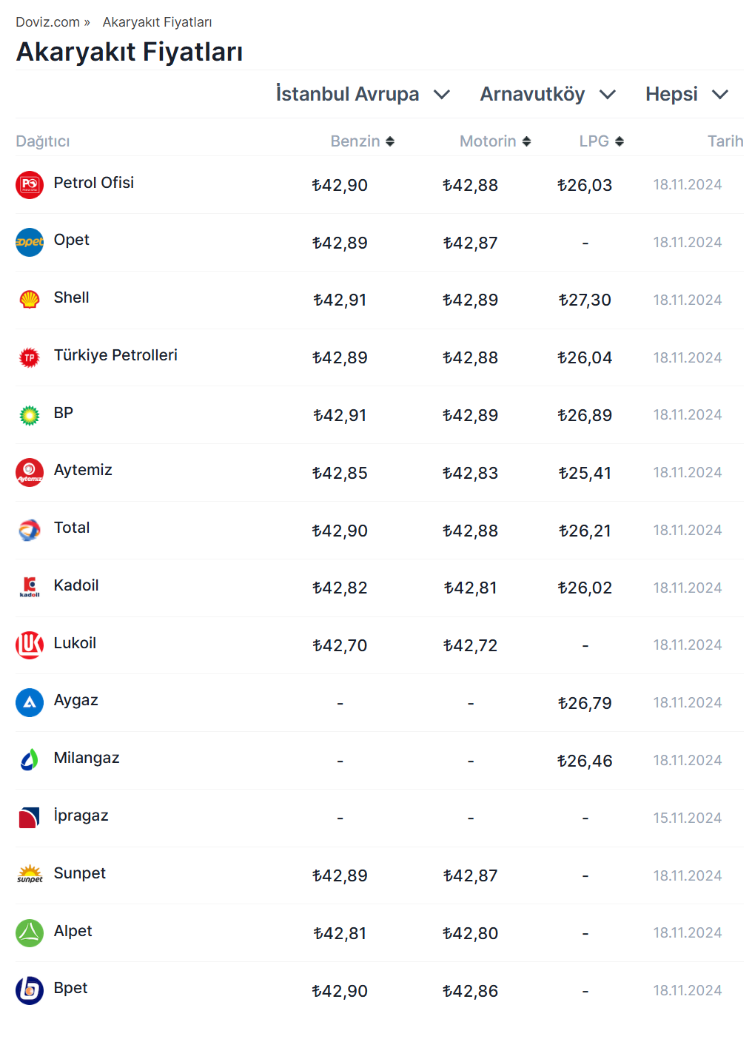Click the BP sunburst logo
752x1039 pixels.
coord(30,415)
